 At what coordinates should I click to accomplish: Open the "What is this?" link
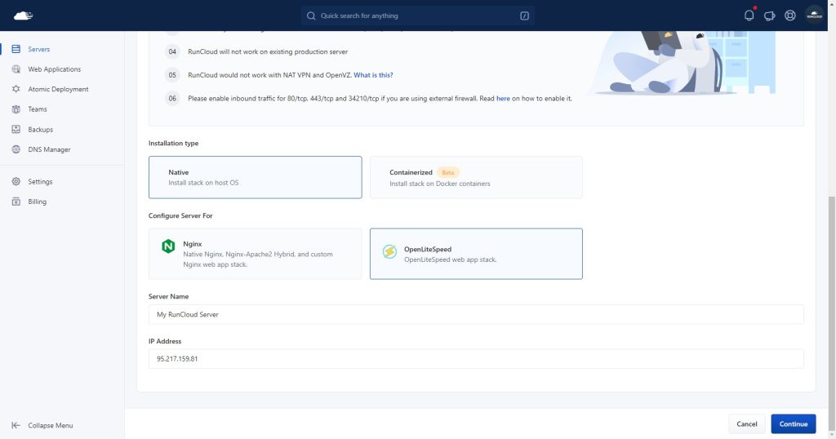pyautogui.click(x=373, y=75)
